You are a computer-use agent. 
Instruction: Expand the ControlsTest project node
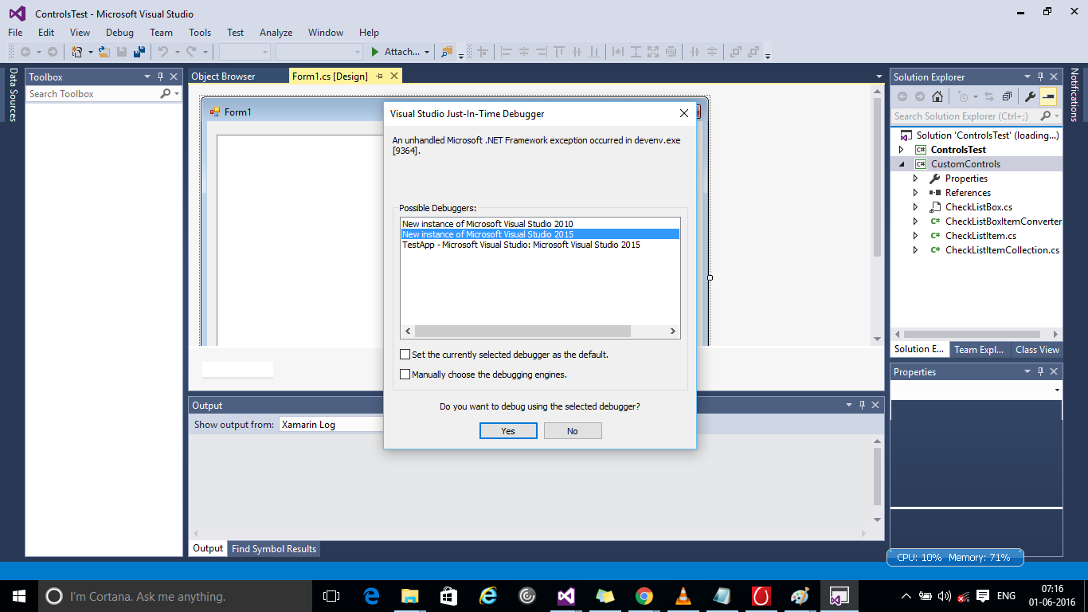coord(902,150)
